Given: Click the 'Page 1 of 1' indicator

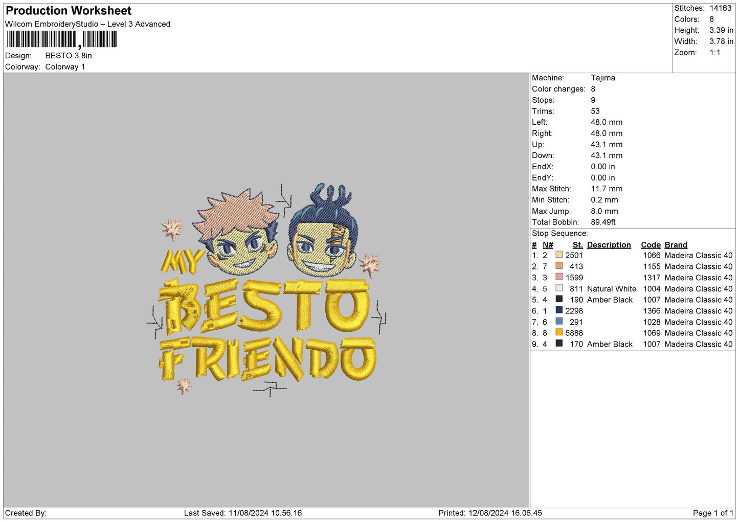Looking at the screenshot, I should point(713,513).
